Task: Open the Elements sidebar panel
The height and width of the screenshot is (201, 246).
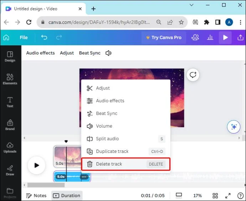Action: (10, 79)
